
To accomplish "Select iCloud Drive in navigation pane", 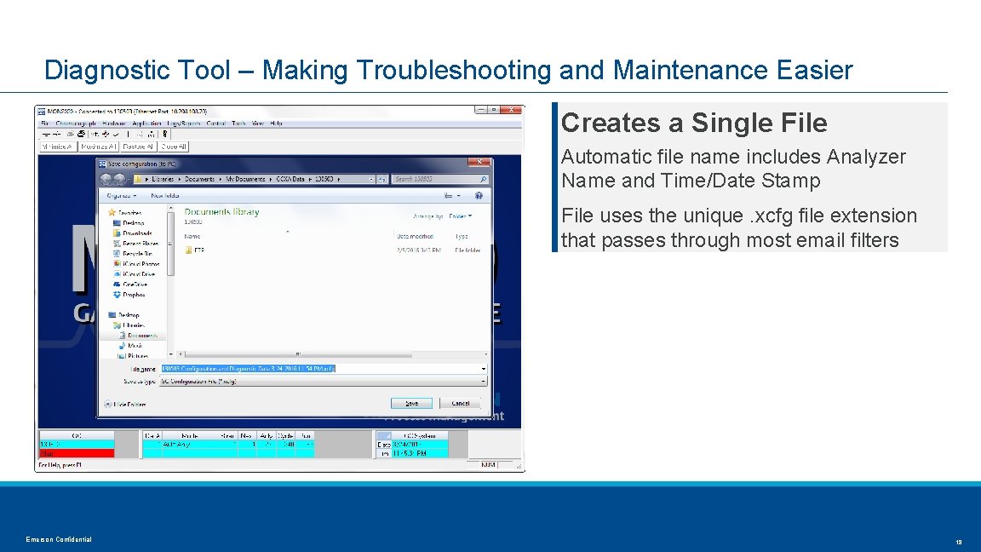I will point(134,274).
